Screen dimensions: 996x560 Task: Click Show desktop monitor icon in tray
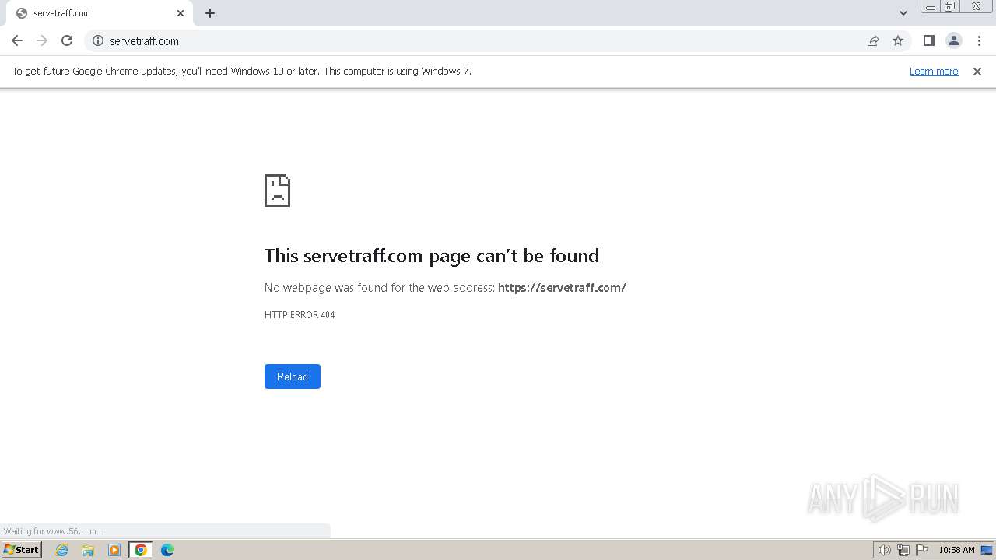(x=987, y=550)
